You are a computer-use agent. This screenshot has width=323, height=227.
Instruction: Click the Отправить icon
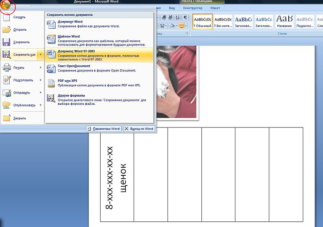pos(6,93)
